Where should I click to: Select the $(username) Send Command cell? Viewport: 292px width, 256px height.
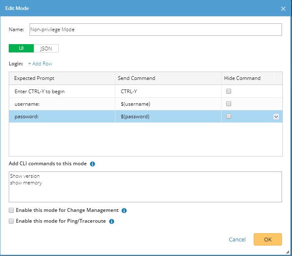pos(168,104)
